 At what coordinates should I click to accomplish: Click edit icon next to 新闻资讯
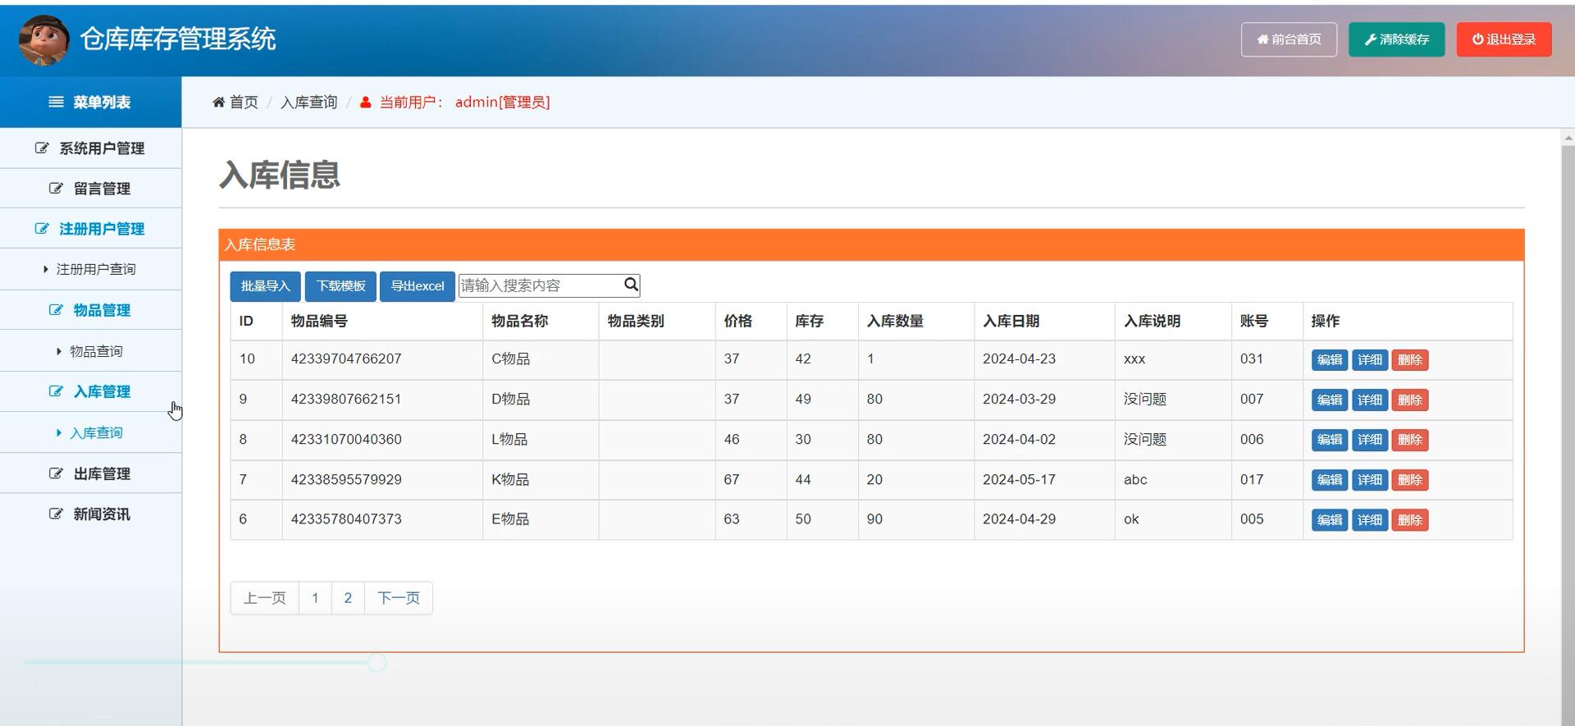click(56, 514)
